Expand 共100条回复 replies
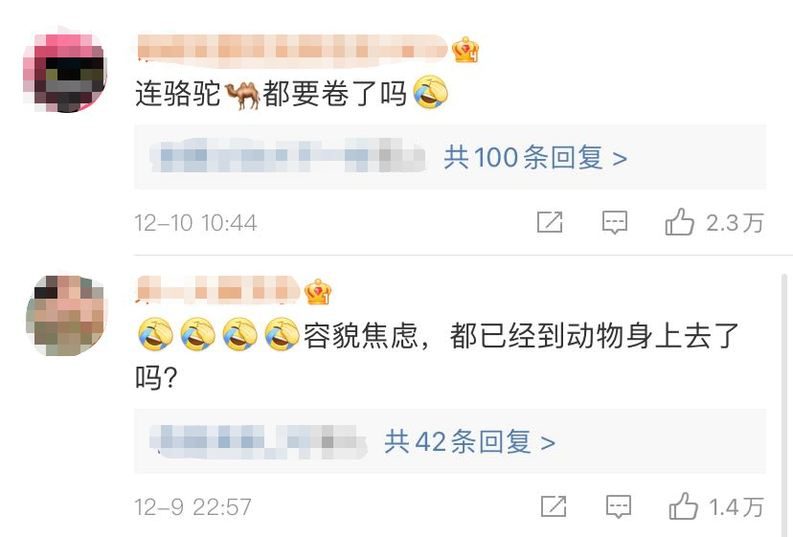 tap(535, 157)
